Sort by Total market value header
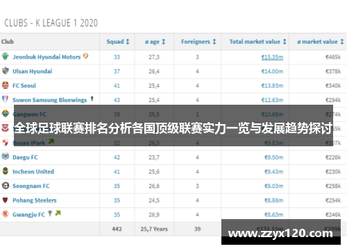Screen dimensions: 347x251 click(x=257, y=42)
